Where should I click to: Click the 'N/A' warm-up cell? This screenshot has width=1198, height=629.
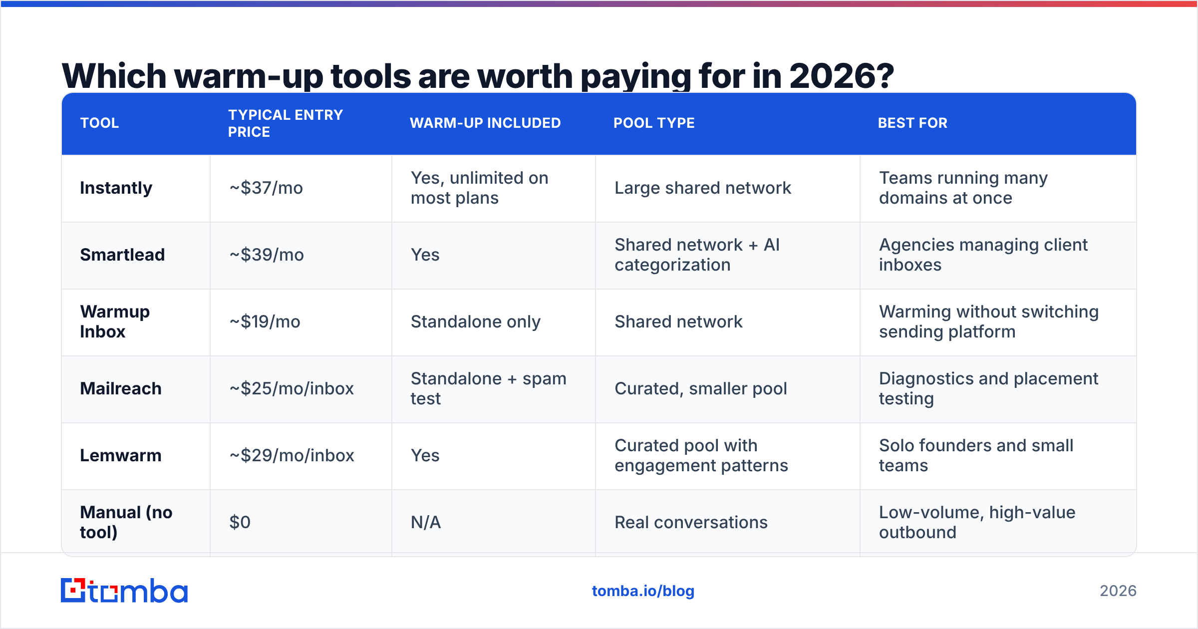pos(494,522)
